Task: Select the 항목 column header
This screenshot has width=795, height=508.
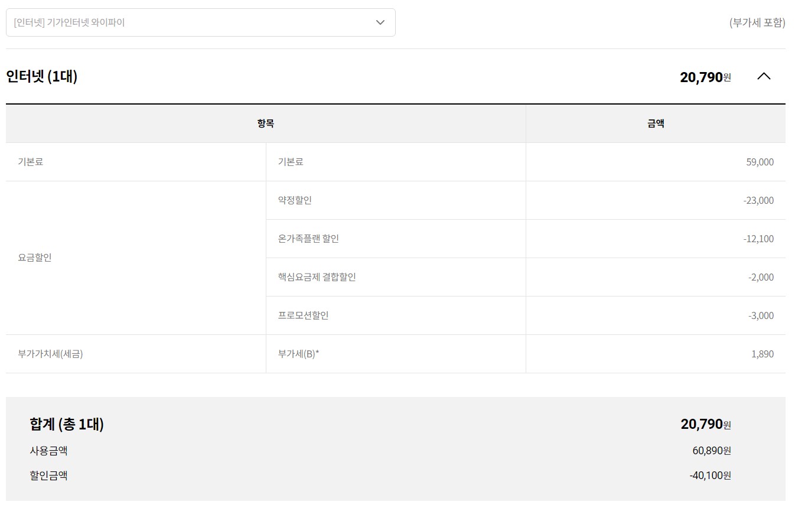Action: coord(265,123)
